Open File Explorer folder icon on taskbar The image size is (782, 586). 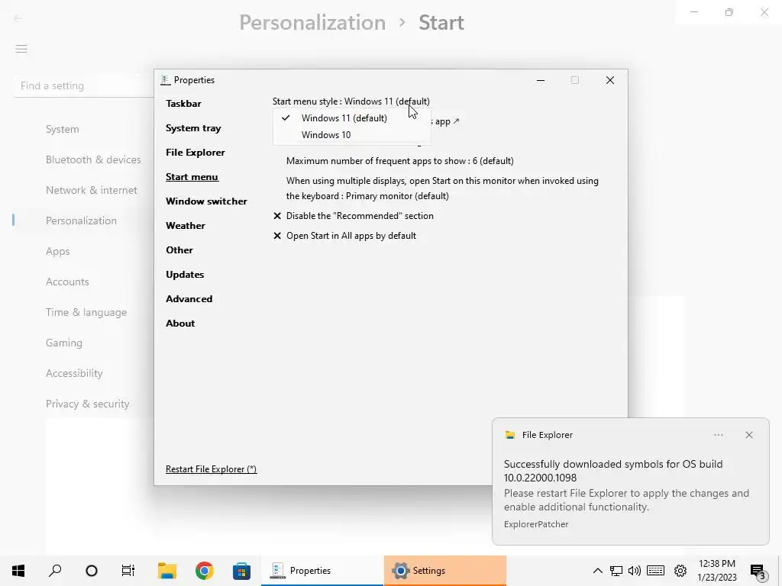click(167, 571)
